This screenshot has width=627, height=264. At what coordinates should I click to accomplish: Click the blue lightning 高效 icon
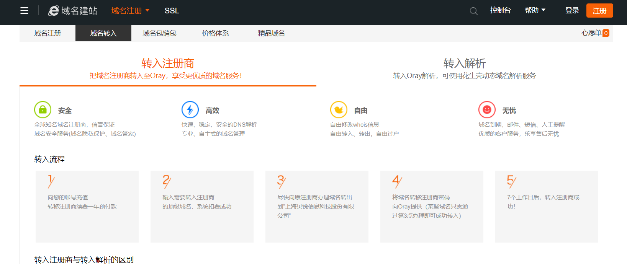click(190, 110)
